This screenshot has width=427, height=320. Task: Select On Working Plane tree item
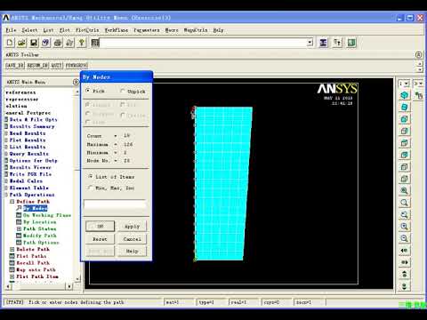coord(47,215)
